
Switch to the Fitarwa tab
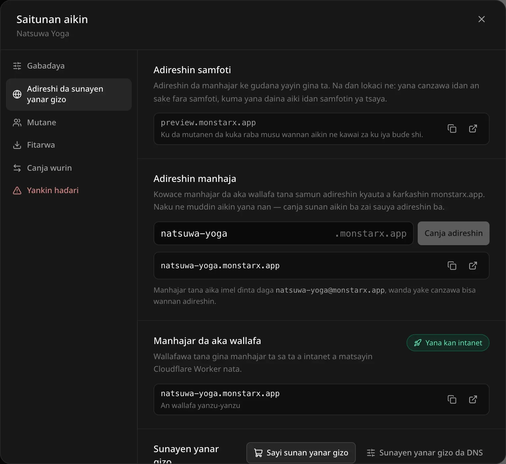pos(69,145)
